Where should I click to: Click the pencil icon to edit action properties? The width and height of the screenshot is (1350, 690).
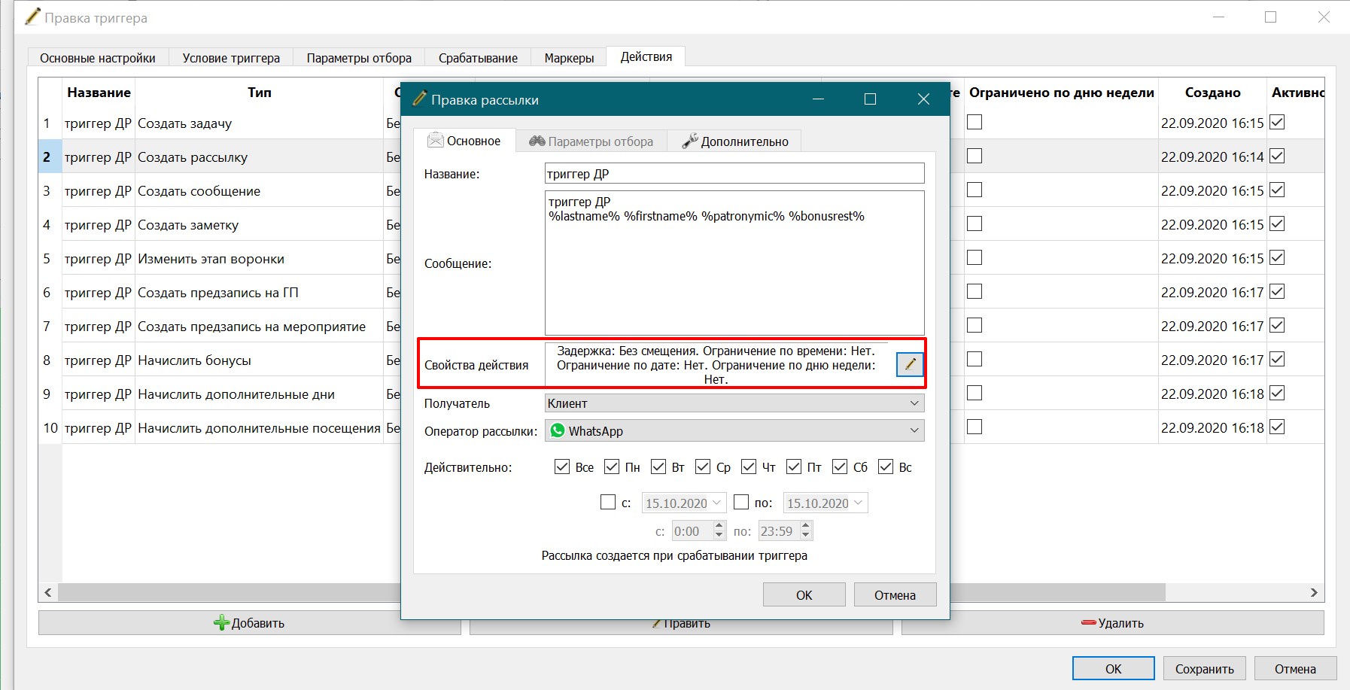pyautogui.click(x=910, y=364)
